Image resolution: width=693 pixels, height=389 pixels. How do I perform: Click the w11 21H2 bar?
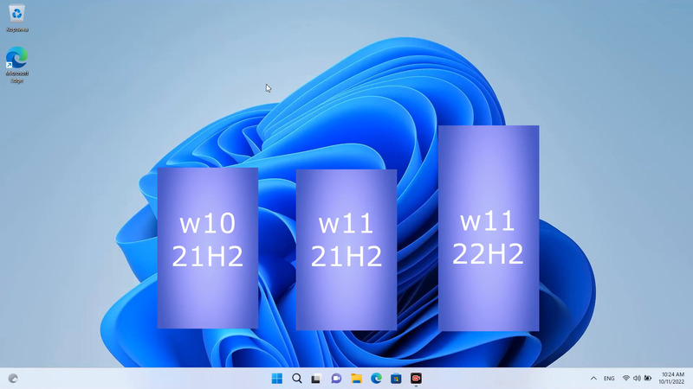tap(346, 249)
